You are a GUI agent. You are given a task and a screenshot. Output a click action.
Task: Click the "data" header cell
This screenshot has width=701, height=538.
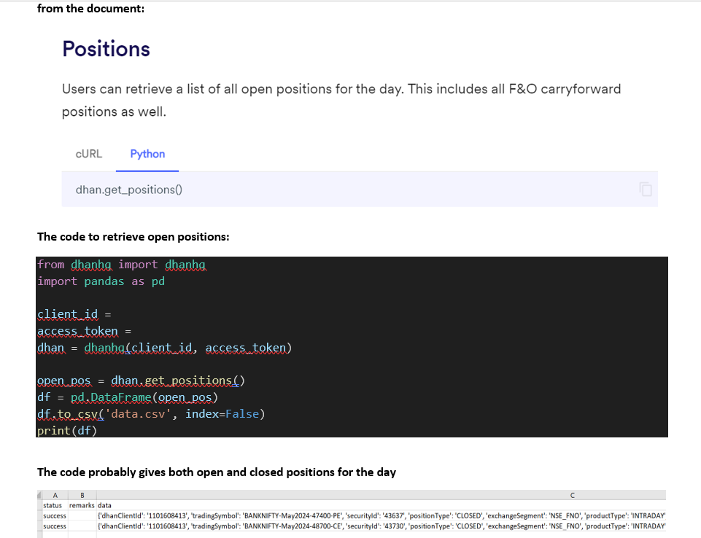(104, 505)
